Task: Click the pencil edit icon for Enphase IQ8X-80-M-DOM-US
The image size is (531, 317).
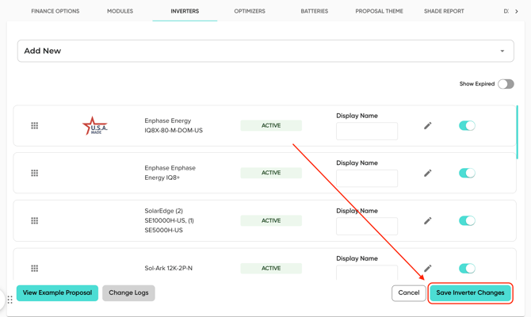Action: point(427,126)
